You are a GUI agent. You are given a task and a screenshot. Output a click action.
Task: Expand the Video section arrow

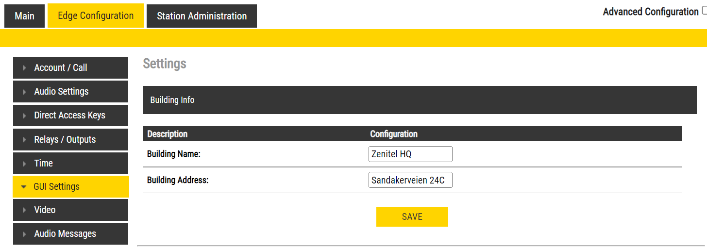click(x=25, y=210)
